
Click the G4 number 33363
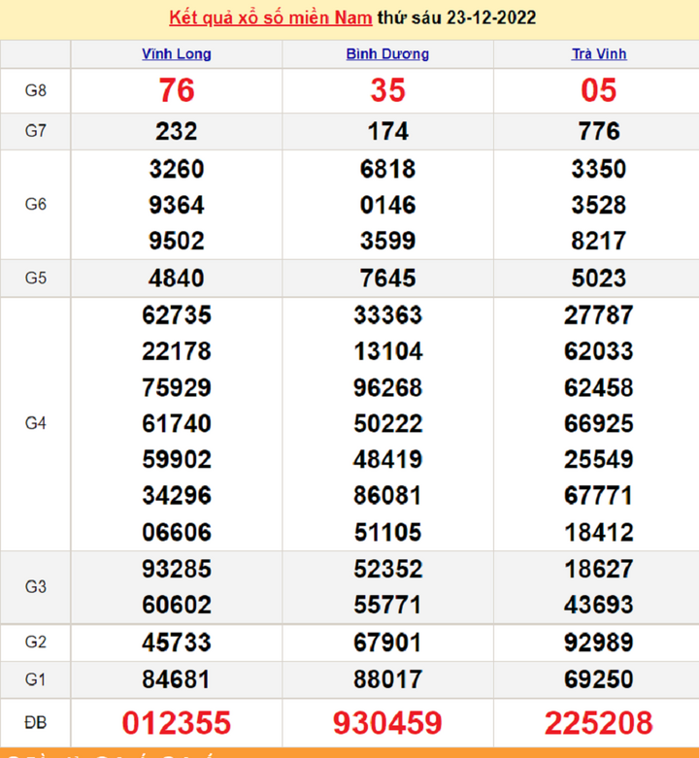pos(387,315)
